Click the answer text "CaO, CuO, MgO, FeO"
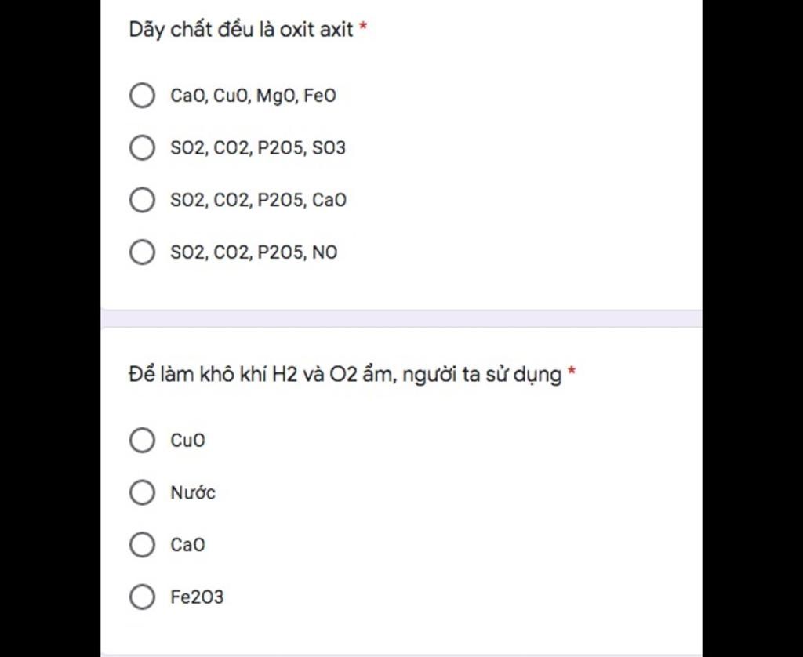 coord(253,96)
